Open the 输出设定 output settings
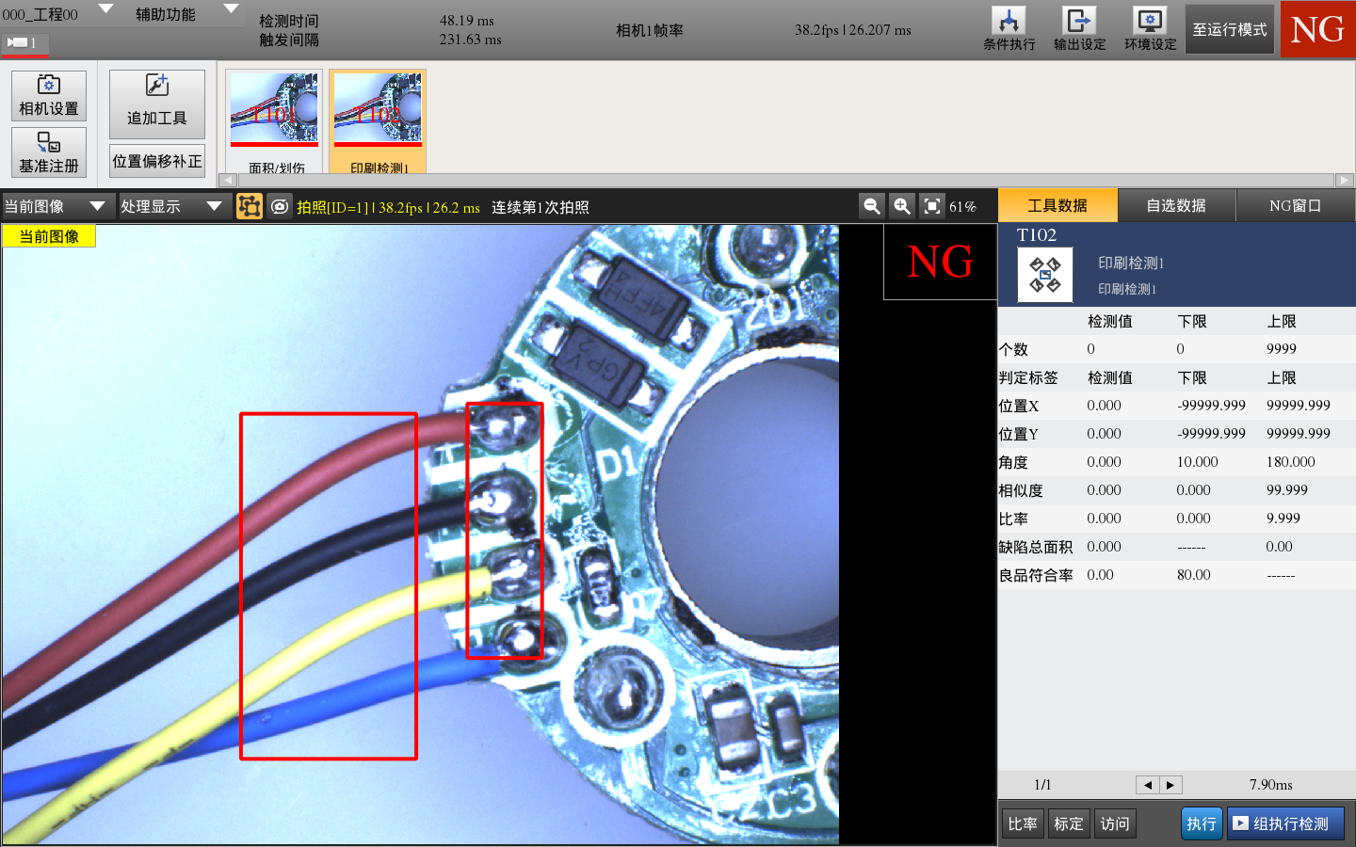Image resolution: width=1356 pixels, height=847 pixels. (1078, 28)
